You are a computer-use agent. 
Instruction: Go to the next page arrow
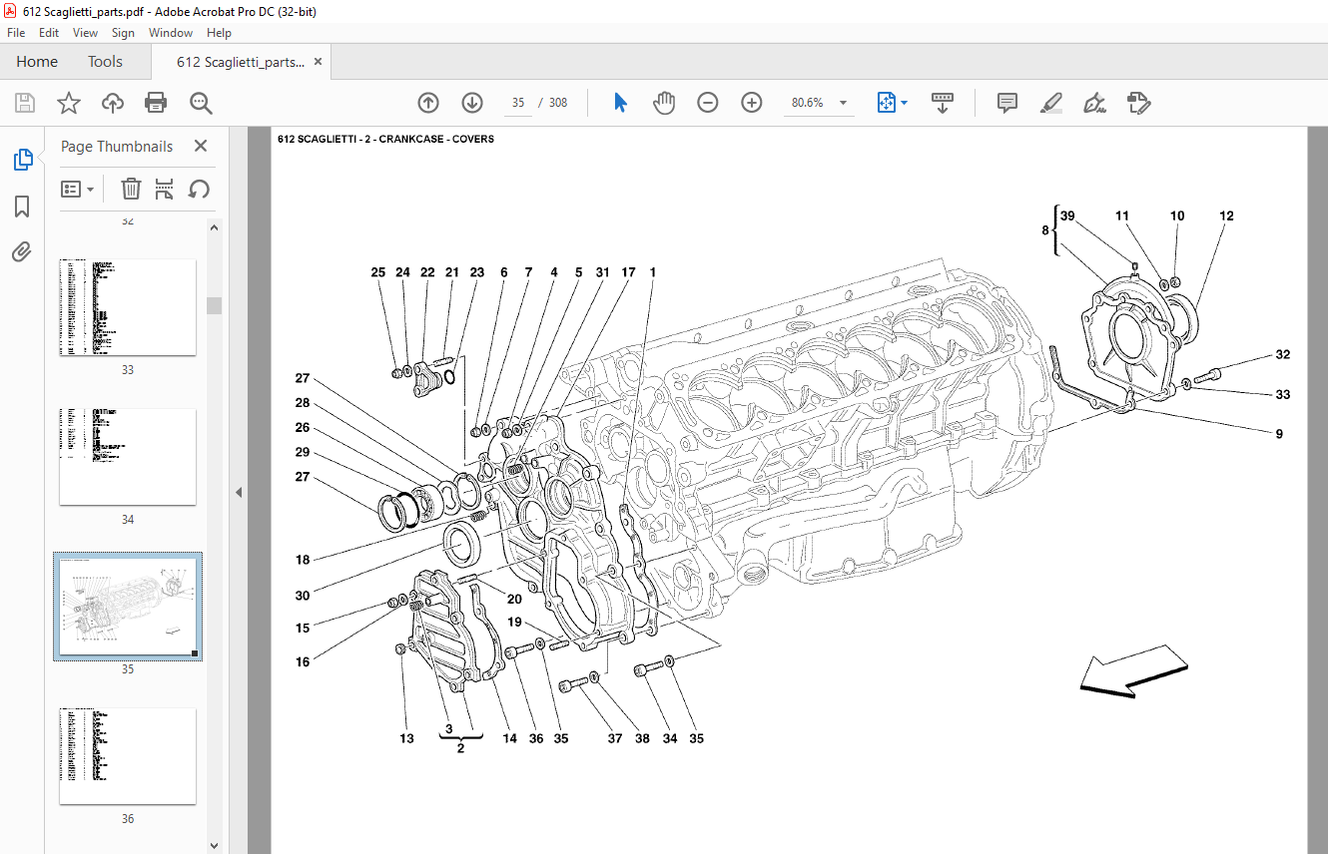[472, 103]
